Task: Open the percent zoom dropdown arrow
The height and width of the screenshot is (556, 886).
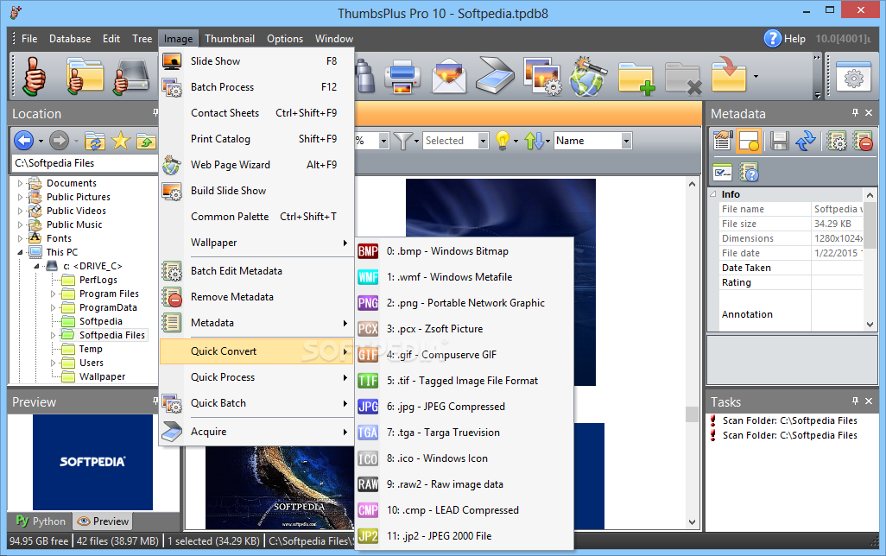Action: pos(384,141)
